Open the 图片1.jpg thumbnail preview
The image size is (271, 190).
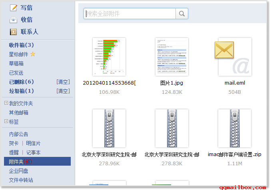(172, 57)
